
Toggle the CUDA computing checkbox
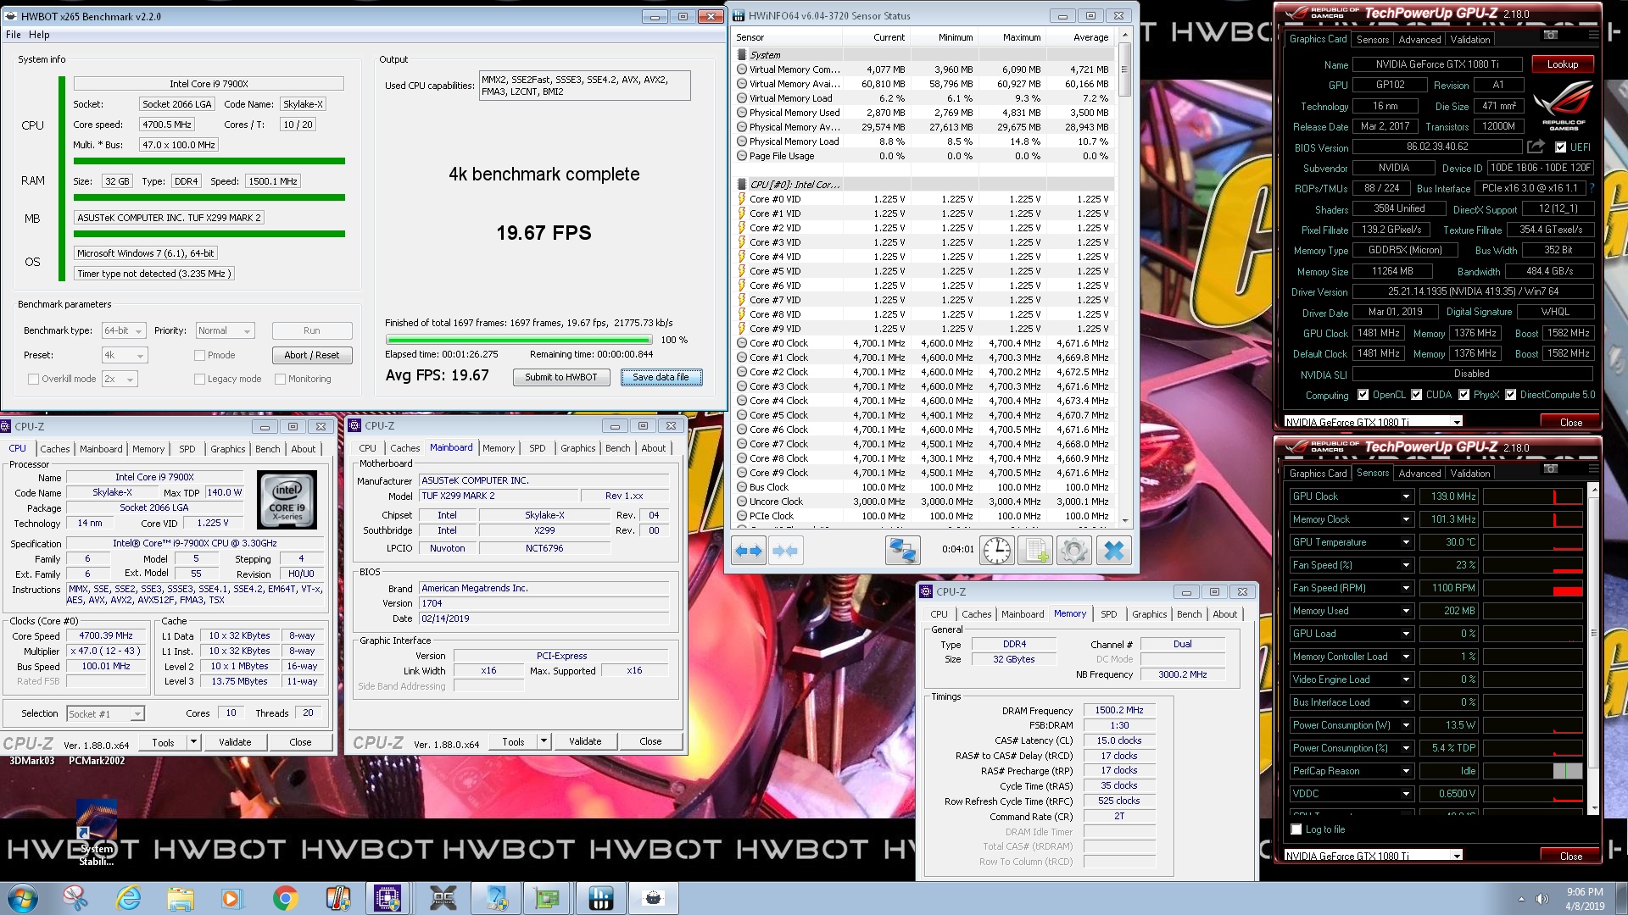click(1416, 395)
